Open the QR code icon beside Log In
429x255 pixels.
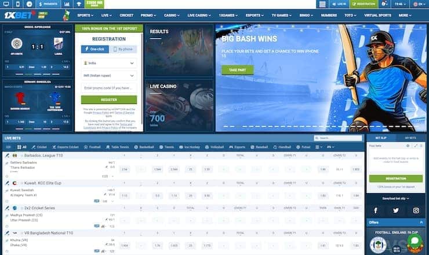[x=322, y=4]
